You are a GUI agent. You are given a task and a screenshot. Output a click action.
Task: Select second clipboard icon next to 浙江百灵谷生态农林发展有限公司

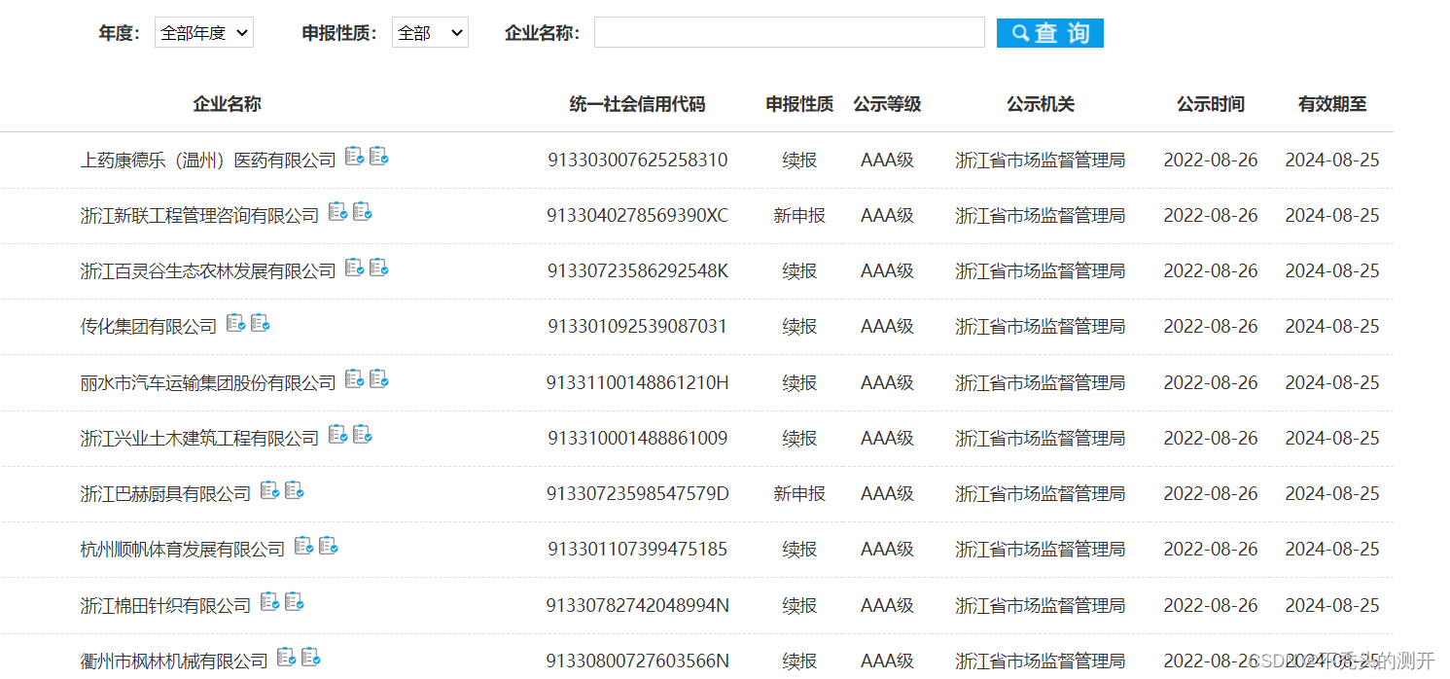(378, 267)
